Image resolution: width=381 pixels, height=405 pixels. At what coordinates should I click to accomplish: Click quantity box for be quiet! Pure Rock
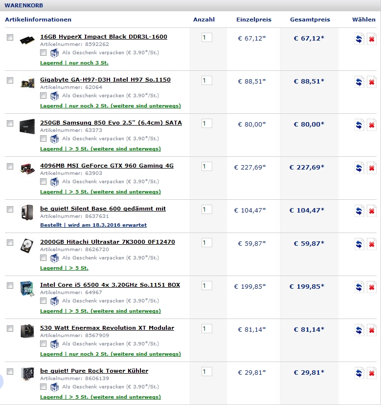(206, 372)
